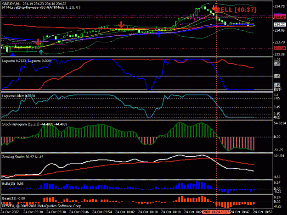Select the 24 Oct 09:30 time label
Screen dimensions: 287x215
point(33,212)
